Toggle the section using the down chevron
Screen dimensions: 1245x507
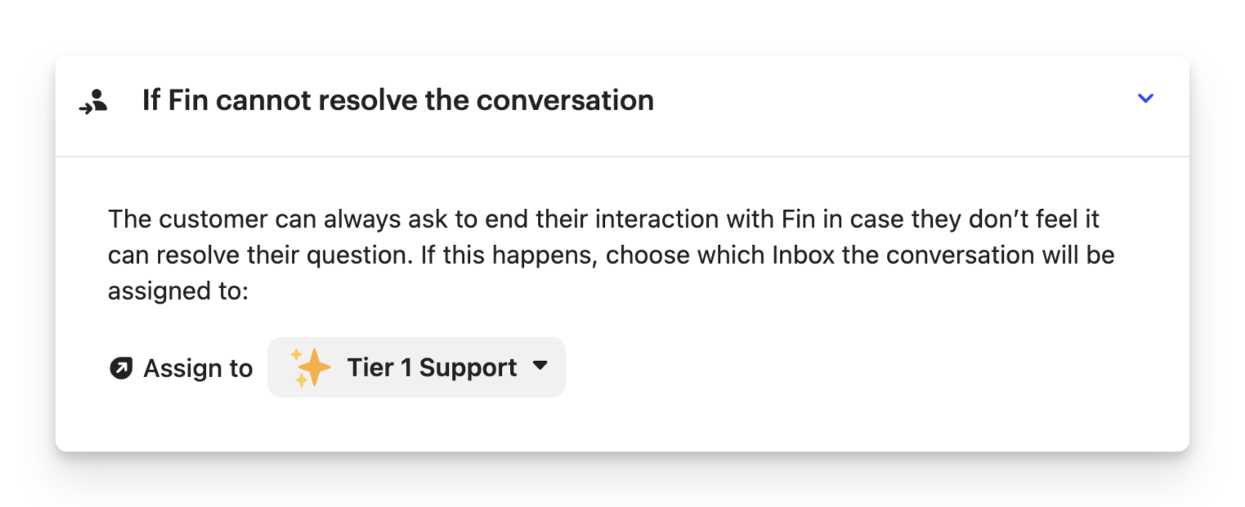[1145, 99]
